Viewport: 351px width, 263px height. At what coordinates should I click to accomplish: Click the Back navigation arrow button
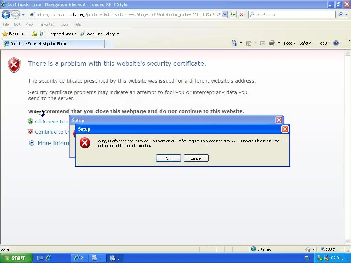click(6, 15)
